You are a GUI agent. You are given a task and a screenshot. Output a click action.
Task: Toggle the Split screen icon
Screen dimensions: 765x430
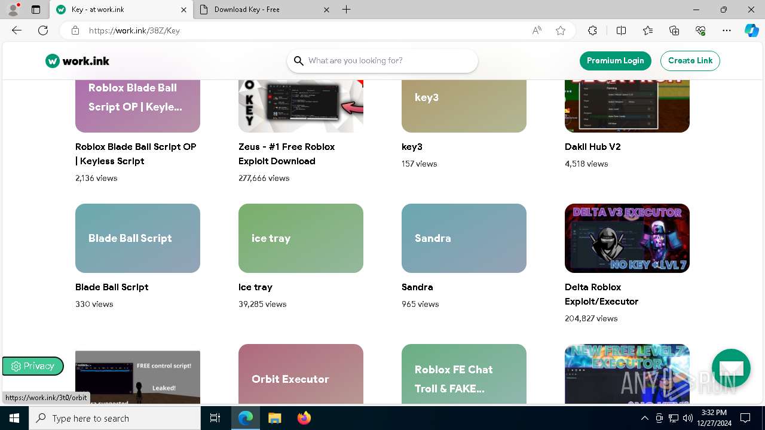(x=621, y=30)
